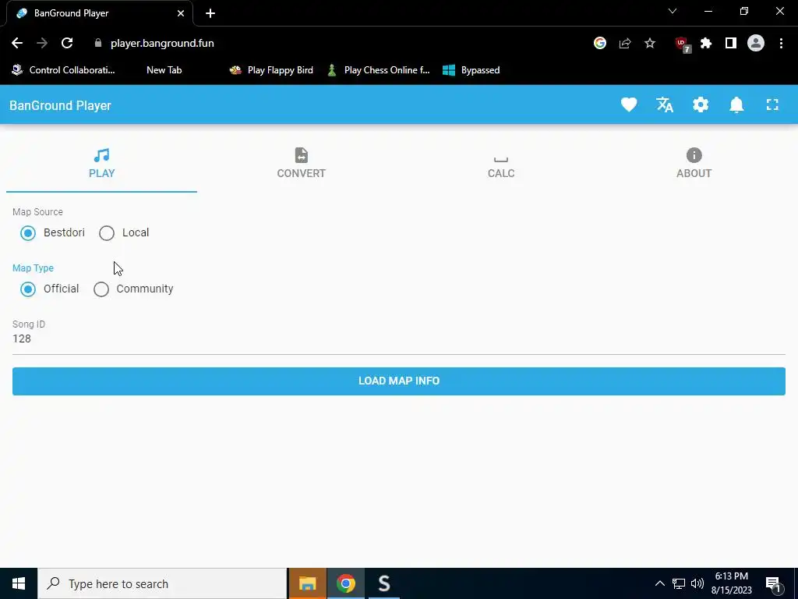Open the Action Center notifications icon

[x=773, y=583]
